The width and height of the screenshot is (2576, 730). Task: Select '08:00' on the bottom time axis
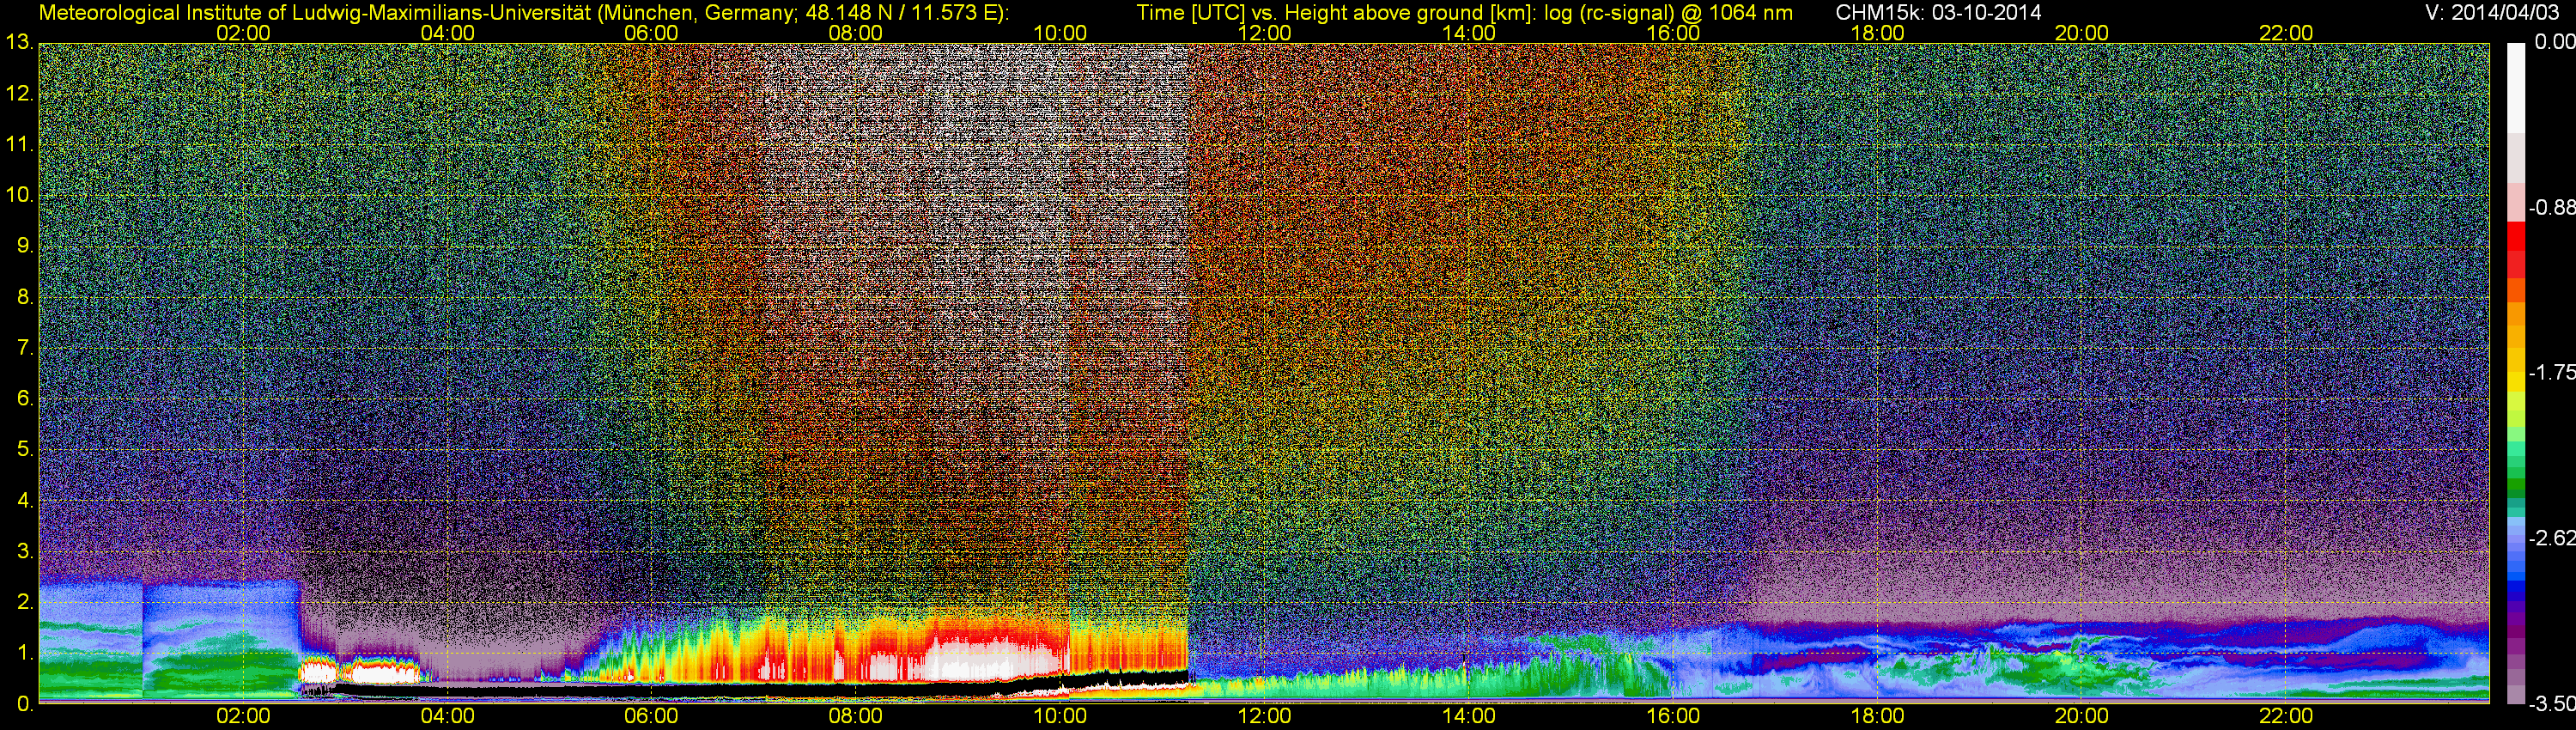[x=856, y=716]
